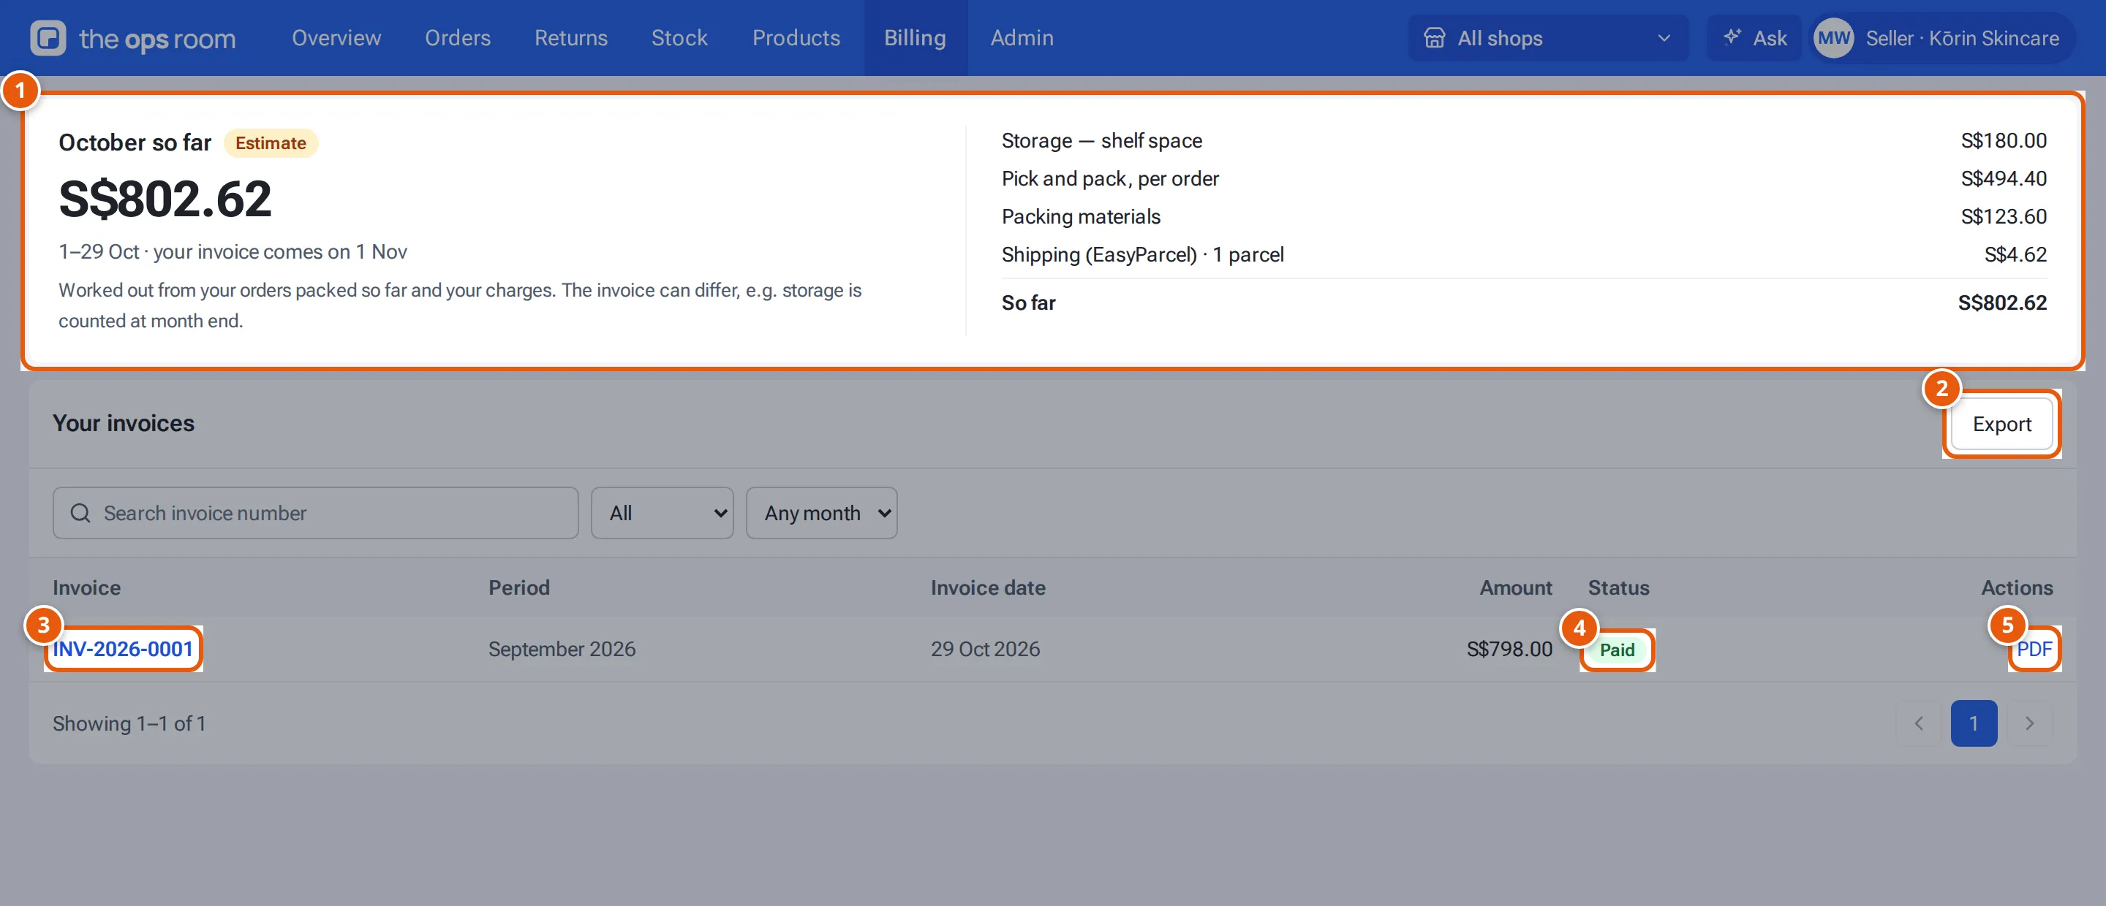Switch to the Stock tab
The width and height of the screenshot is (2106, 906).
pyautogui.click(x=679, y=37)
